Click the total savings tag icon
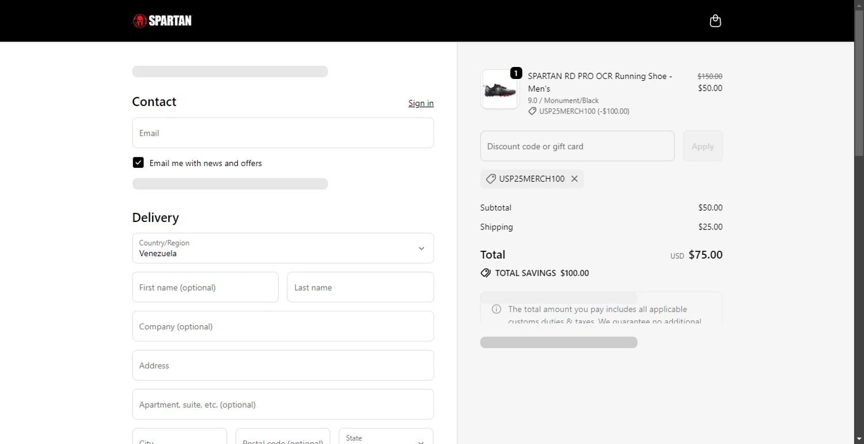864x444 pixels. pos(486,273)
